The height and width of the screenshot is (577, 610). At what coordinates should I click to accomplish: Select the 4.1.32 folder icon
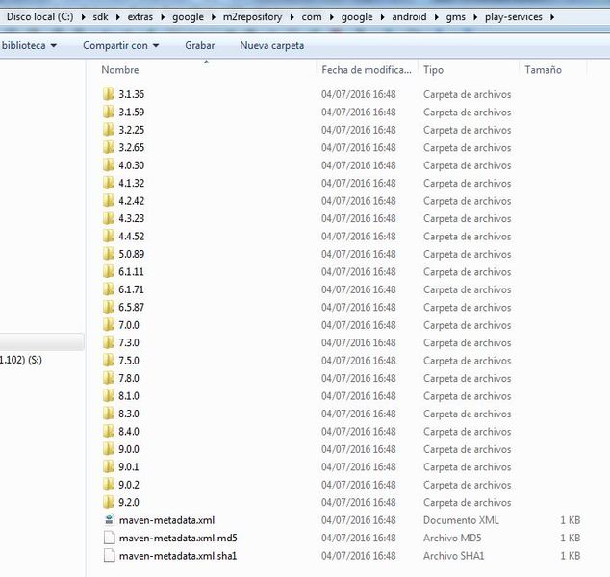point(109,183)
